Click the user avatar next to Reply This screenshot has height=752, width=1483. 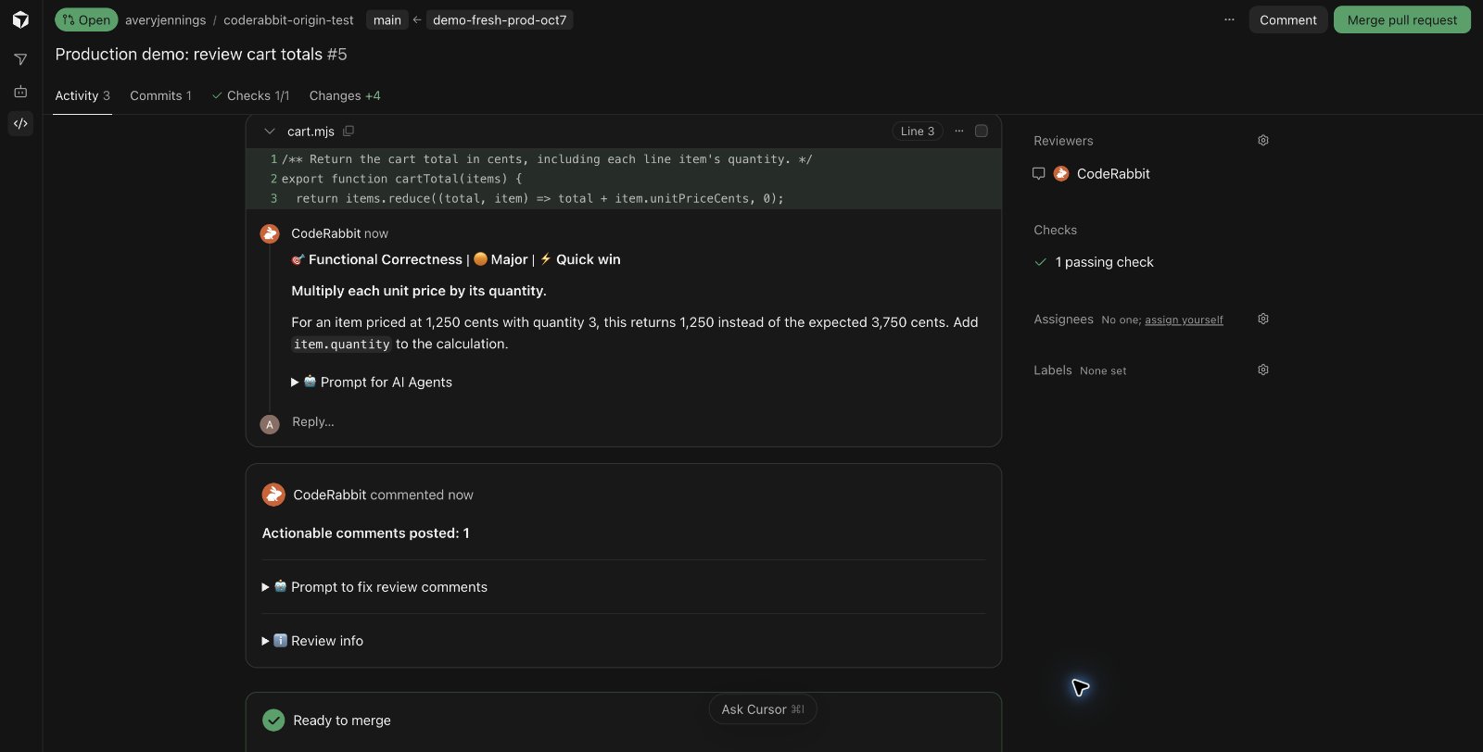[x=270, y=424]
